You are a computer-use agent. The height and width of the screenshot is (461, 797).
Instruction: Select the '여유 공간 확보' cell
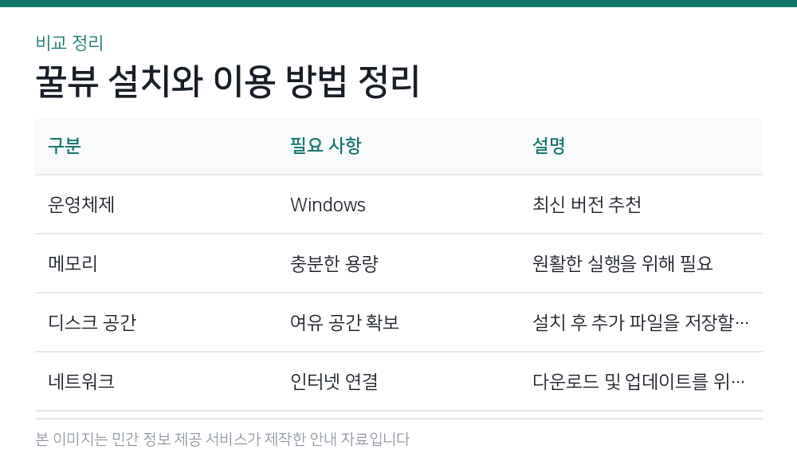point(344,322)
